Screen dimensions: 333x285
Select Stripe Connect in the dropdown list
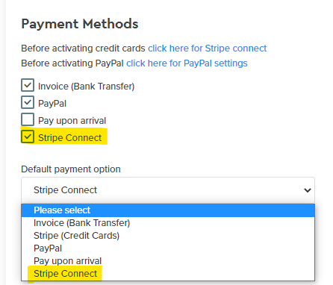(168, 274)
